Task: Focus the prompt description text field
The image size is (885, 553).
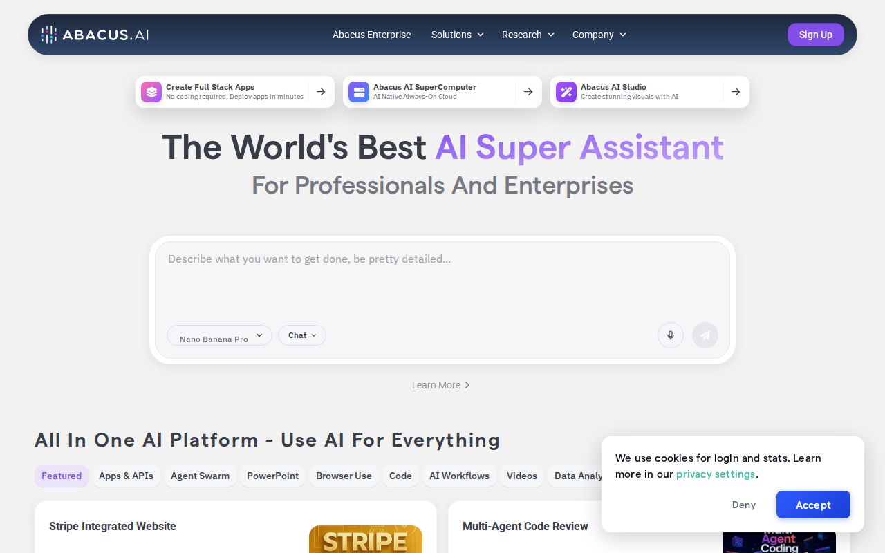Action: tap(442, 280)
